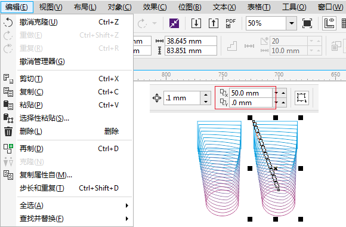Click the object height field 83.851 mm

pos(191,51)
